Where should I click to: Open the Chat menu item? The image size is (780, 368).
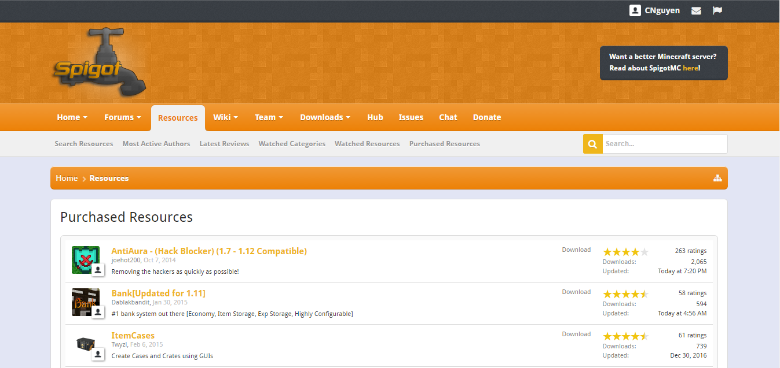click(448, 117)
